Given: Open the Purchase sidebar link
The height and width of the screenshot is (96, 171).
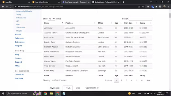Looking at the screenshot, I should (19, 78).
